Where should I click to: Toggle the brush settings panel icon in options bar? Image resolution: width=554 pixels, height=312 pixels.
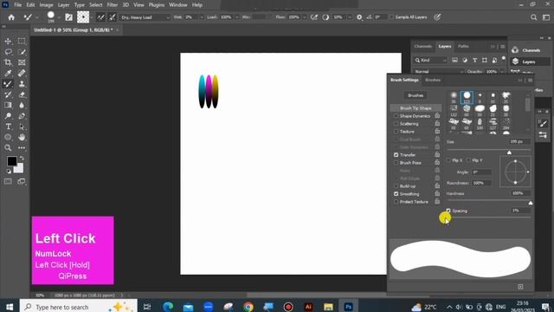click(69, 17)
